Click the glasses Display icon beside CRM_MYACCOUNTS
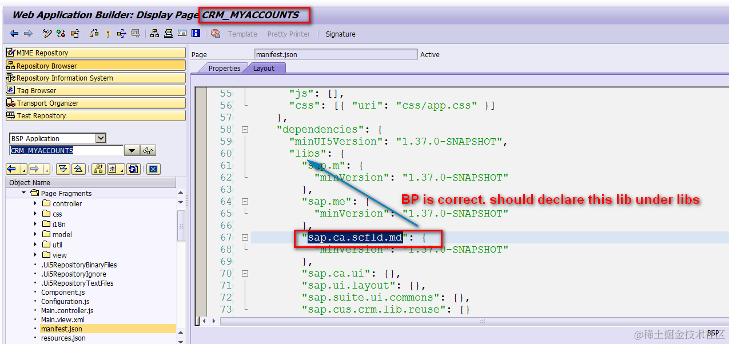The height and width of the screenshot is (344, 729). click(x=149, y=151)
